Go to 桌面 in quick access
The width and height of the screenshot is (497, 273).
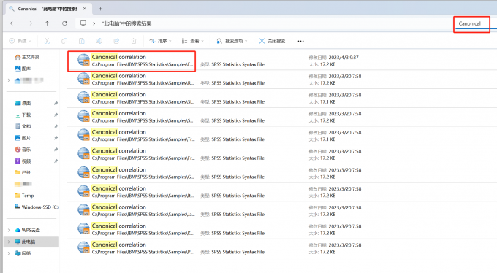[23, 103]
